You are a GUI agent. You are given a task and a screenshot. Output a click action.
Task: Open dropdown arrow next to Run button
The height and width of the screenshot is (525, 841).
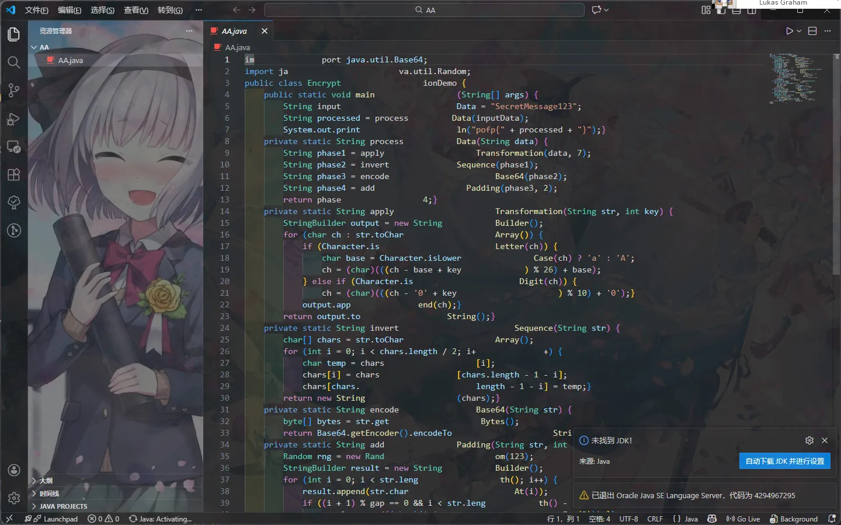[x=799, y=31]
